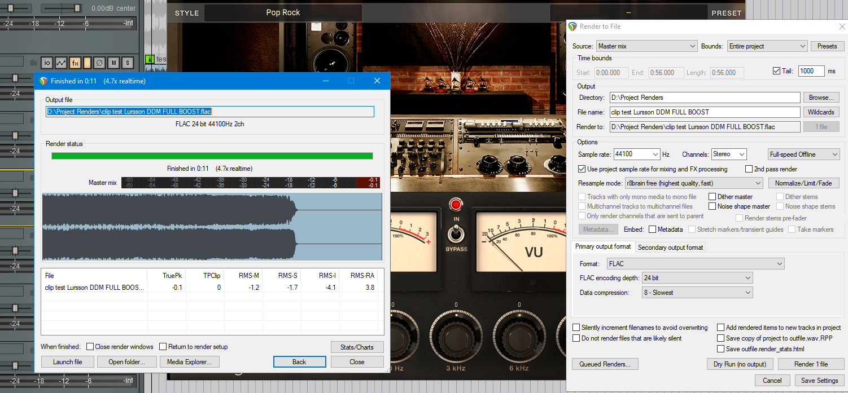Click the Output file path field
The image size is (848, 393).
[x=210, y=112]
